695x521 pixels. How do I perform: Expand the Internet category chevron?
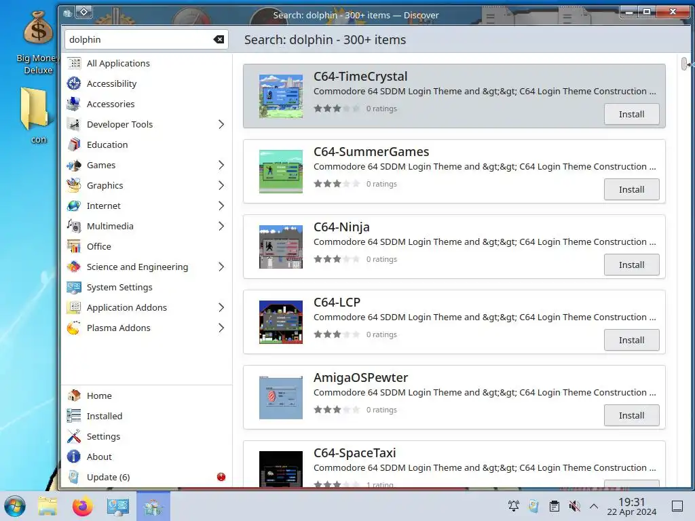click(x=221, y=206)
